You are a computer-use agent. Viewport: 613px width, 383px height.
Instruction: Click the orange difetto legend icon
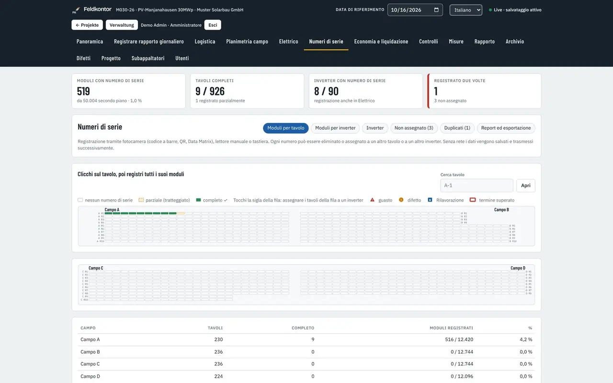click(x=401, y=200)
